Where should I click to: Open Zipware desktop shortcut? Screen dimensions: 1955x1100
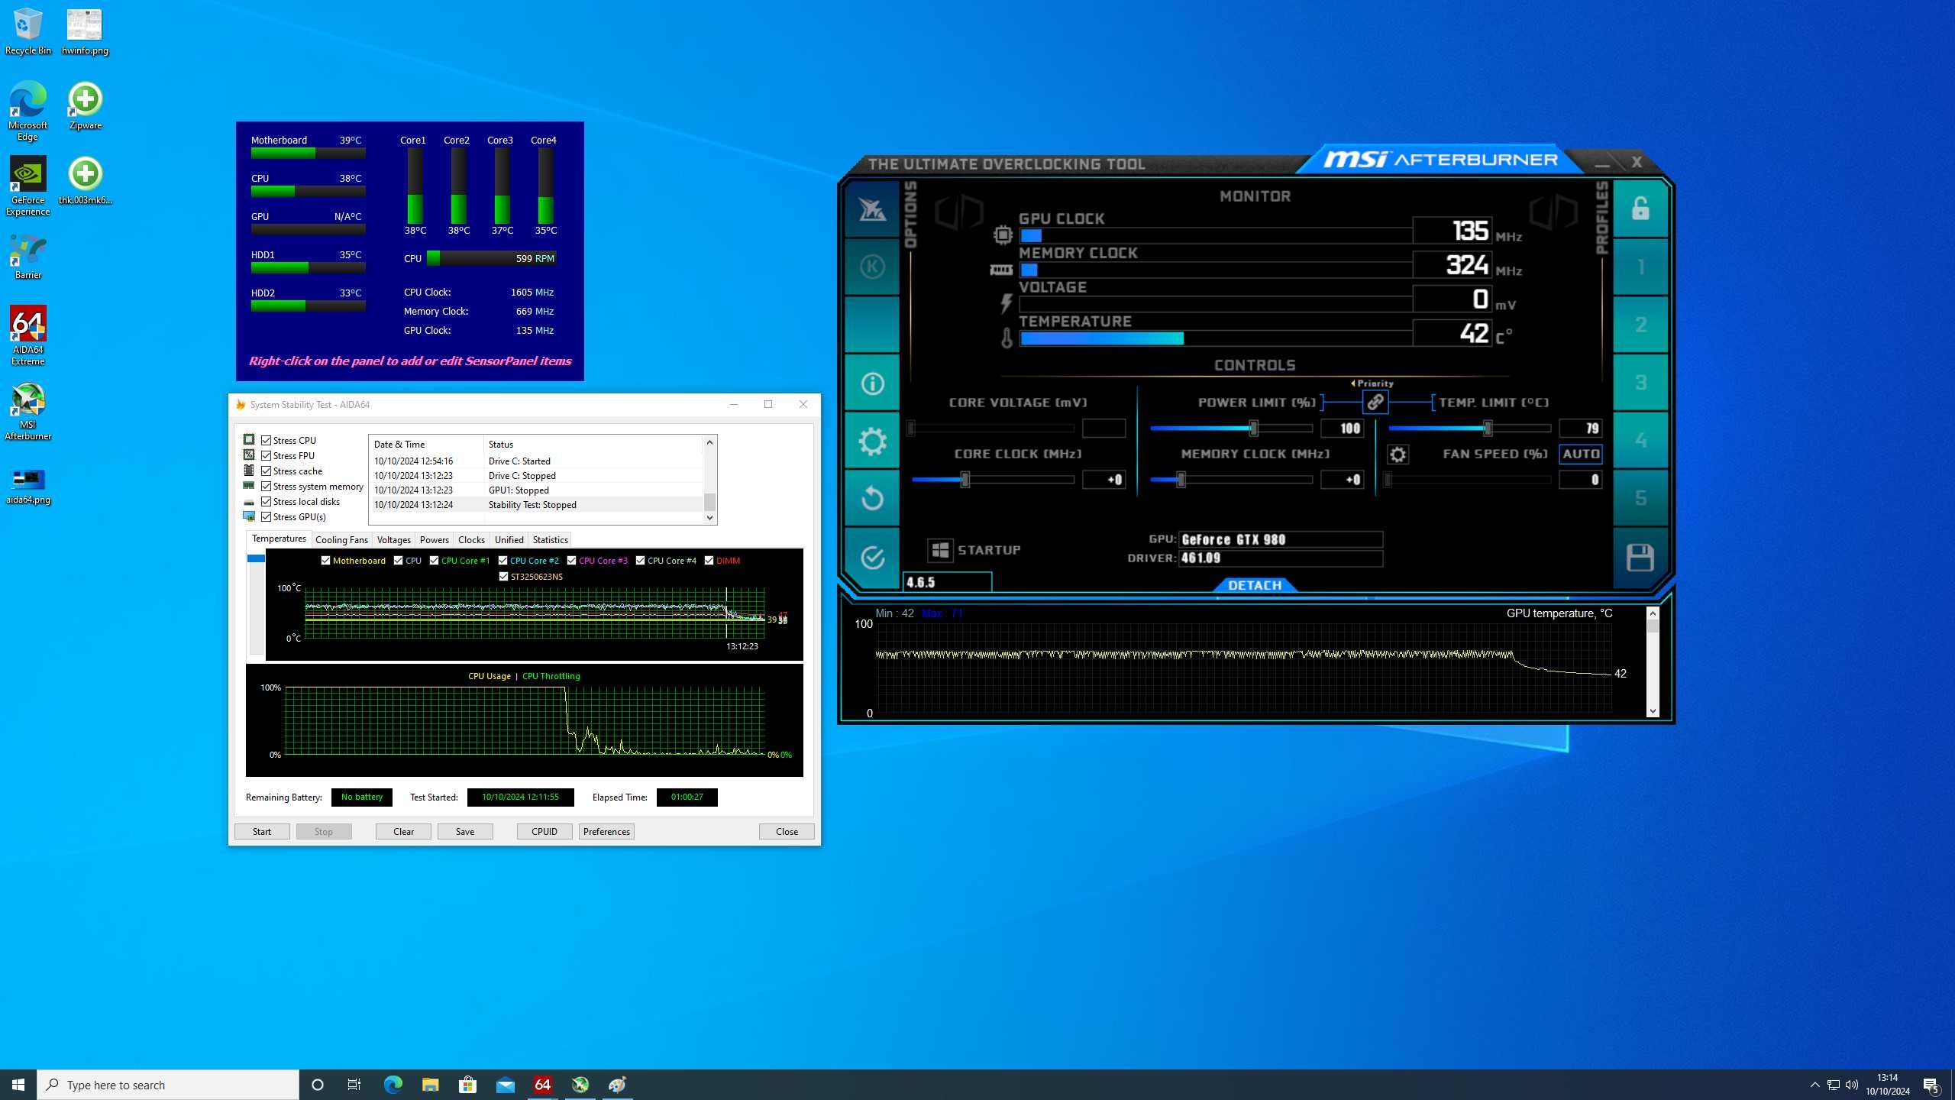85,106
